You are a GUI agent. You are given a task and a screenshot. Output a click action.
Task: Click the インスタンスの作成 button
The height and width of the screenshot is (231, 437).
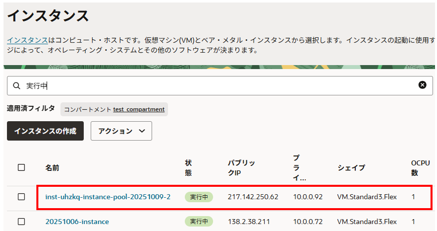45,131
